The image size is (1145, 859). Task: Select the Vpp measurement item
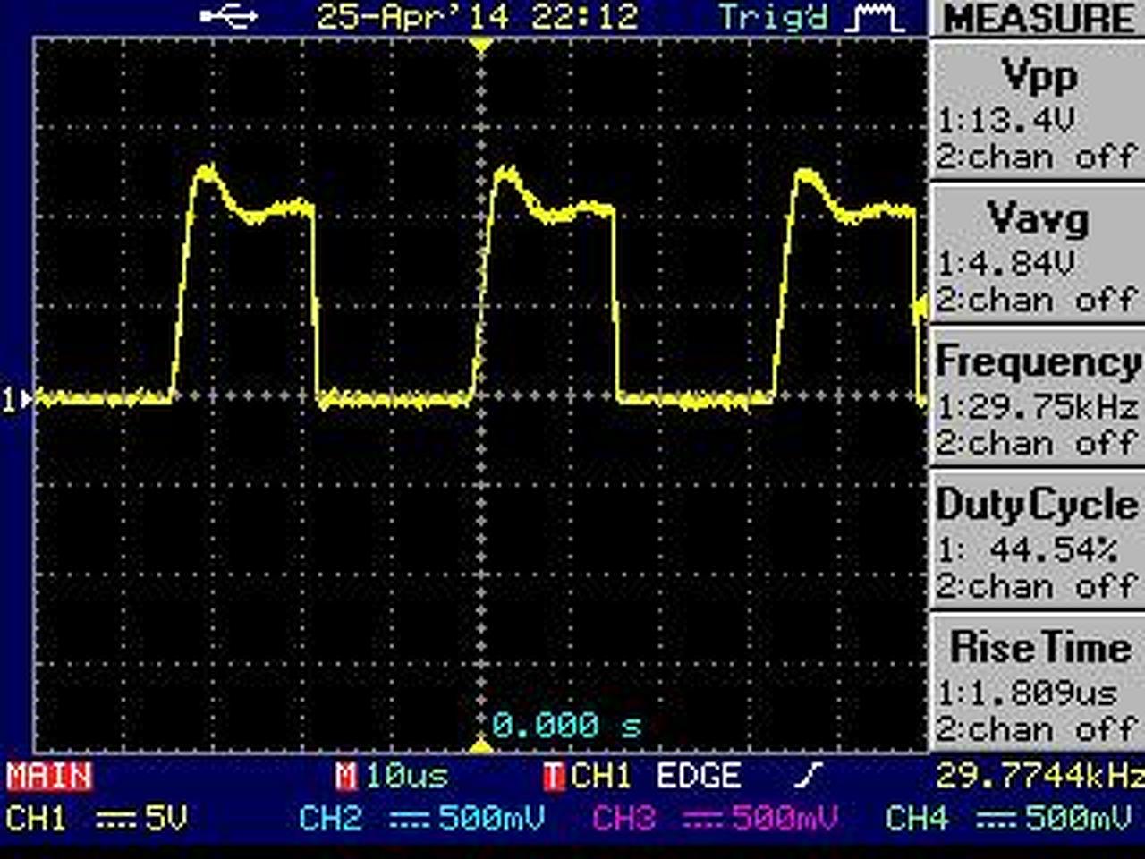tap(1038, 112)
